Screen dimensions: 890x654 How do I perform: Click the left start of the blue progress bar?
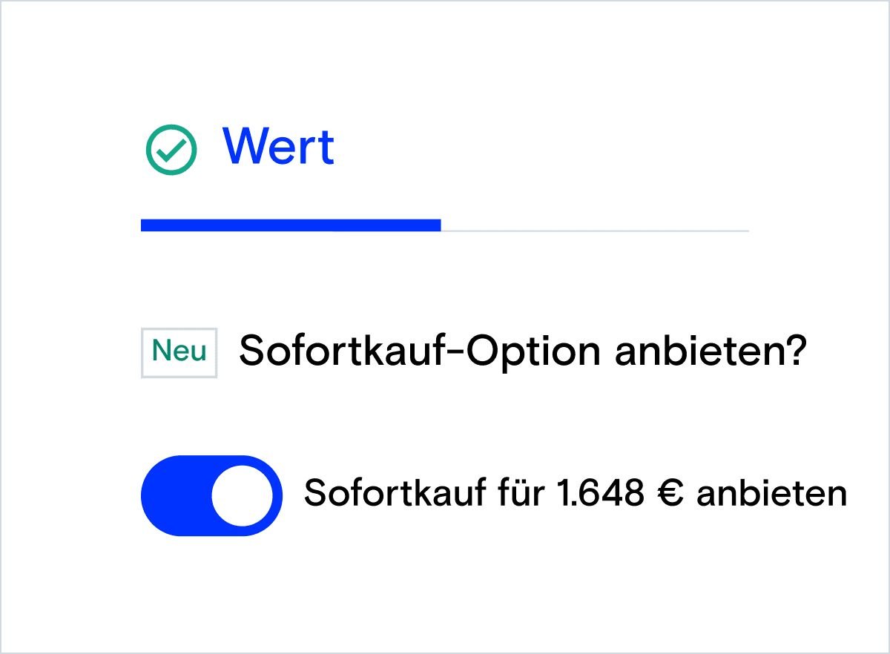[145, 225]
